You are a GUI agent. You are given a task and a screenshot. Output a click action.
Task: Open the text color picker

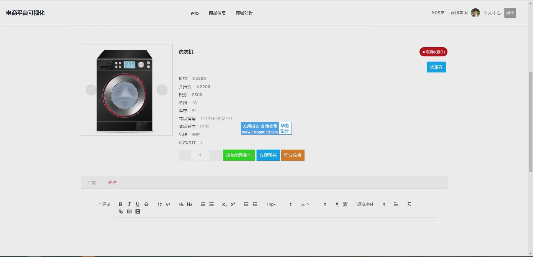tap(337, 204)
